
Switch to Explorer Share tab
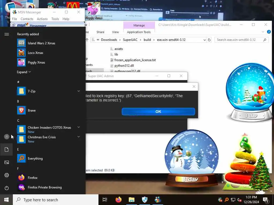click(x=101, y=32)
